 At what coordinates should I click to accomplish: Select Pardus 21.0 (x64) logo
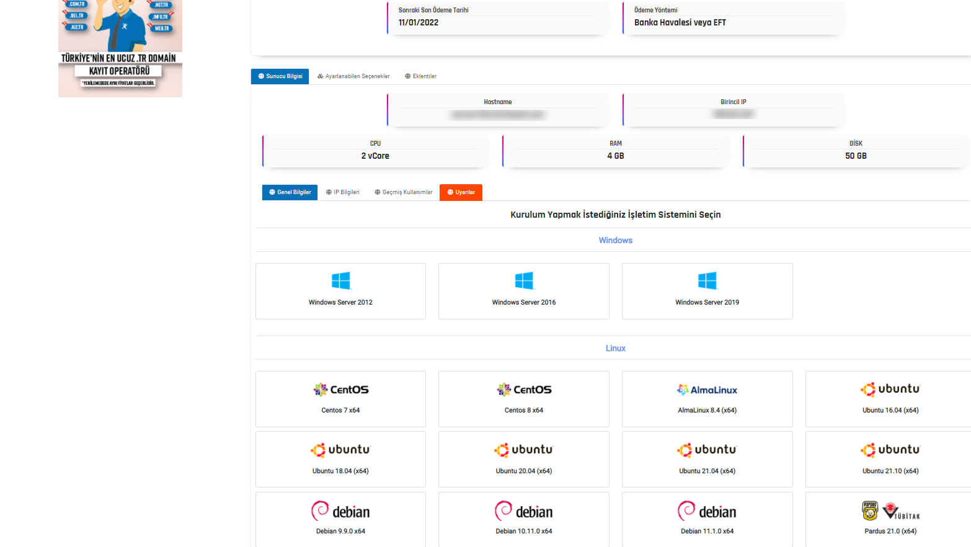click(x=890, y=511)
